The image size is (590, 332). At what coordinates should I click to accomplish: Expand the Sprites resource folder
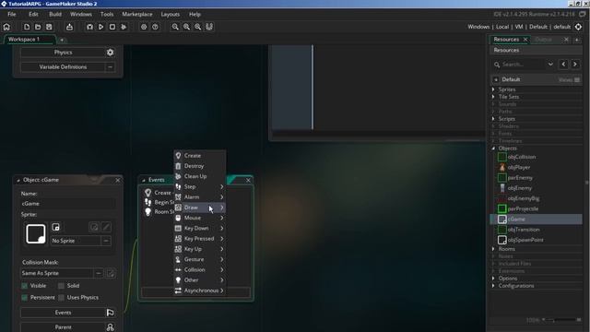pos(493,89)
